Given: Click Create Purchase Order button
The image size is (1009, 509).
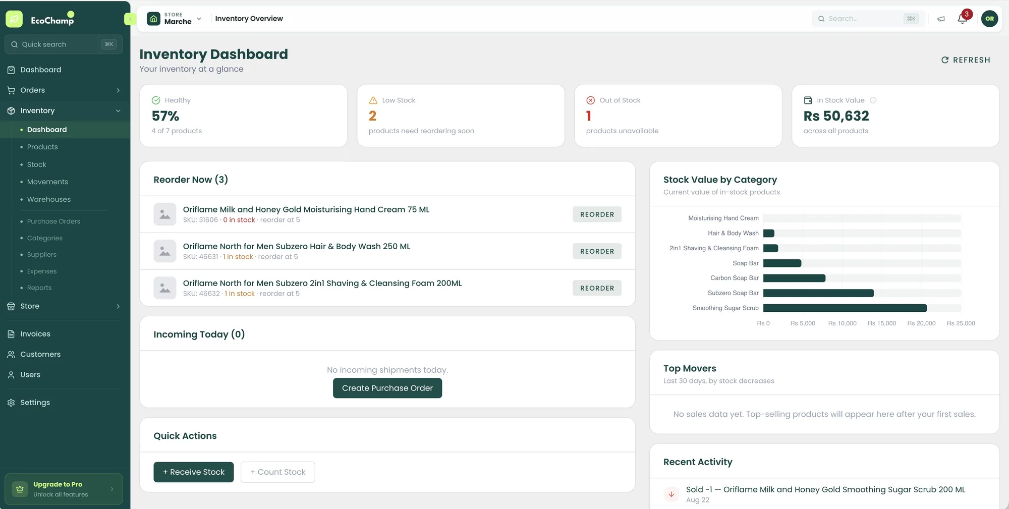Looking at the screenshot, I should [x=387, y=388].
